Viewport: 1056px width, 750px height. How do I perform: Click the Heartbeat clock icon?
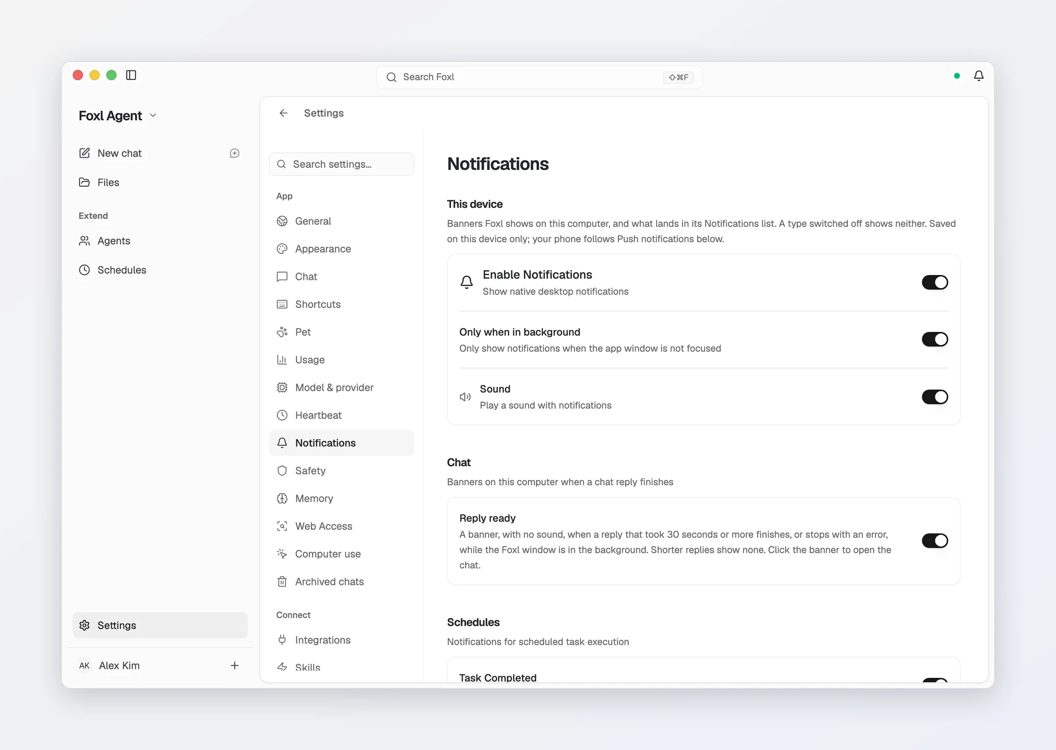pyautogui.click(x=282, y=415)
